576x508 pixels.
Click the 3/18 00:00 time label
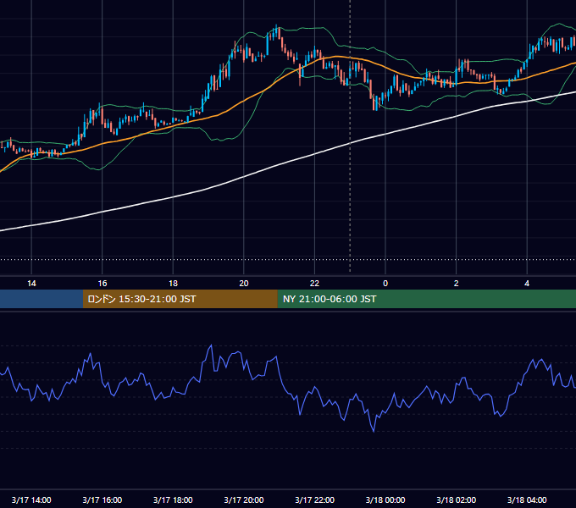coord(385,500)
